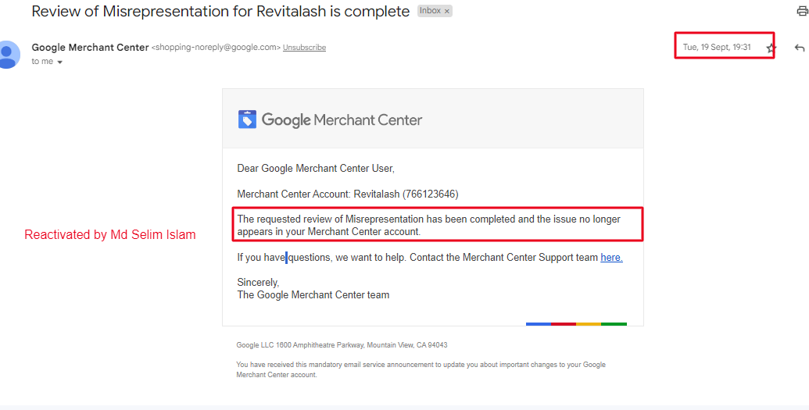Click the Unsubscribe link
The image size is (809, 410).
pyautogui.click(x=304, y=48)
